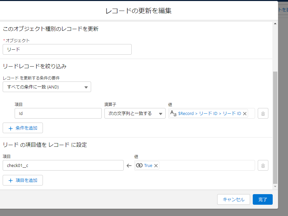Click the scrollbar up arrow on the right
This screenshot has height=216, width=288.
[x=276, y=23]
